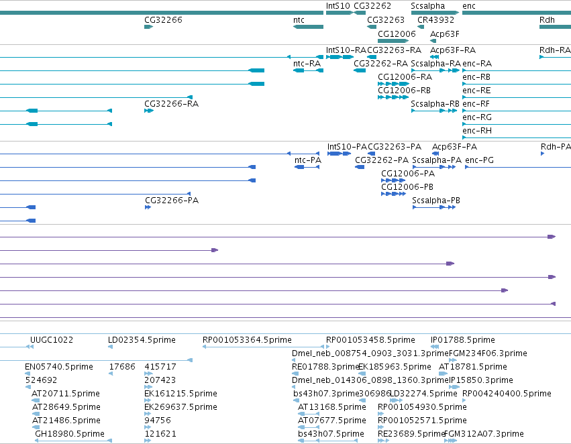Select the CG32263 gene label
Image resolution: width=571 pixels, height=444 pixels.
tap(386, 20)
